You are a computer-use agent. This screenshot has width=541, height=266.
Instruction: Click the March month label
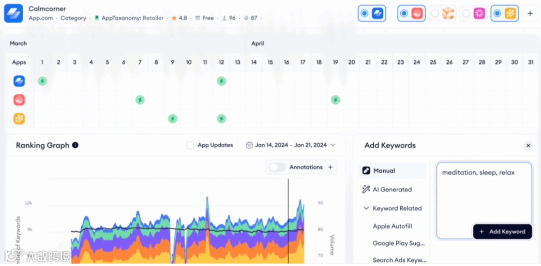[x=19, y=43]
